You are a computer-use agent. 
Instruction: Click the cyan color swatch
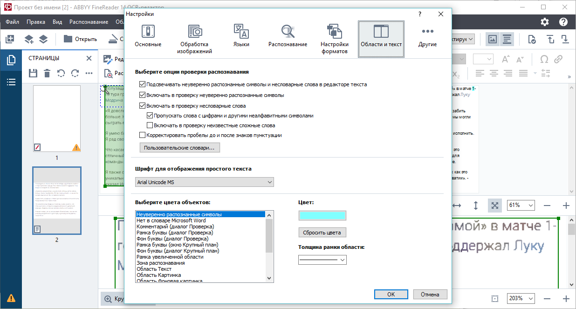tap(322, 215)
